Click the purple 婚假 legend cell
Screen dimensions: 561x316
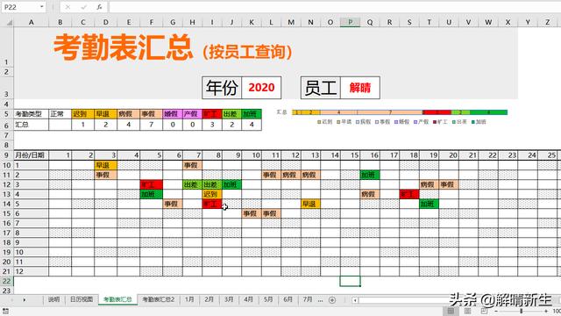point(173,114)
